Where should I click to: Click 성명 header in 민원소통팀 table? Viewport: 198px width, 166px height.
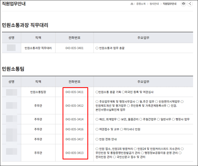click(11, 82)
